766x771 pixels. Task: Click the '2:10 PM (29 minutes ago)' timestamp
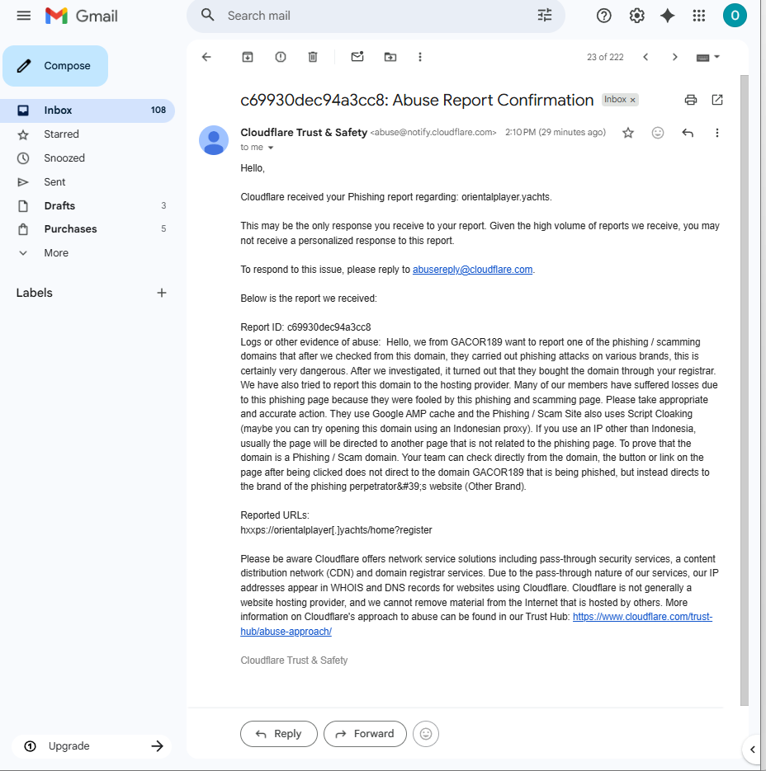point(556,132)
